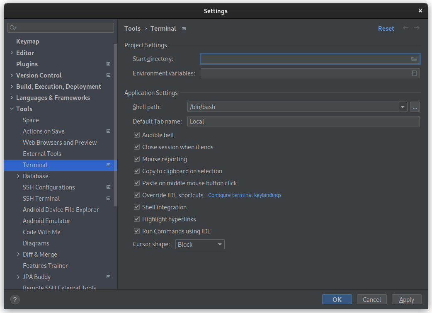Click the search magnifier icon in settings search
This screenshot has width=432, height=313.
point(13,28)
